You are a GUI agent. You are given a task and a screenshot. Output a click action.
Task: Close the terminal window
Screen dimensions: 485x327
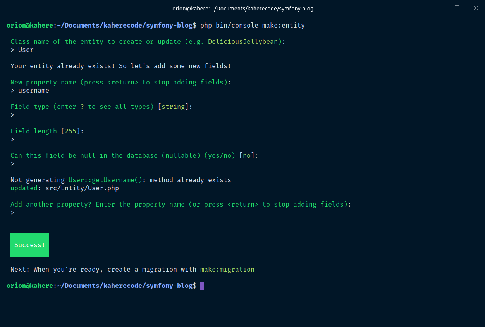click(x=475, y=8)
